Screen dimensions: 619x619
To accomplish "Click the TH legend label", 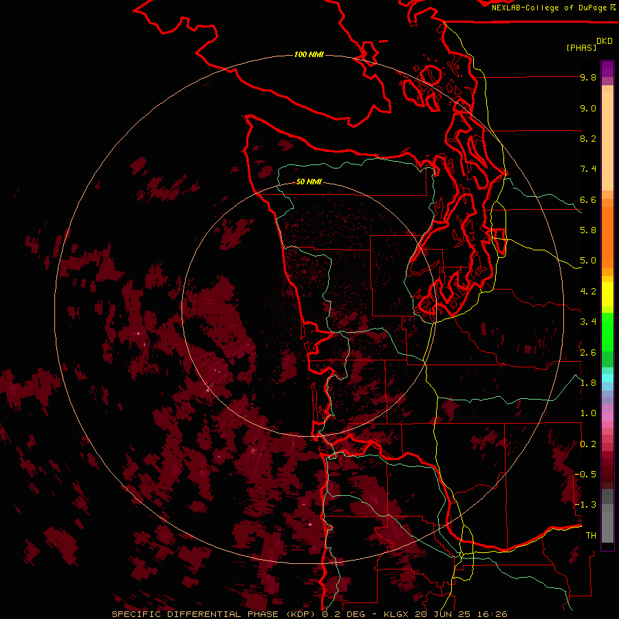I will (x=591, y=535).
